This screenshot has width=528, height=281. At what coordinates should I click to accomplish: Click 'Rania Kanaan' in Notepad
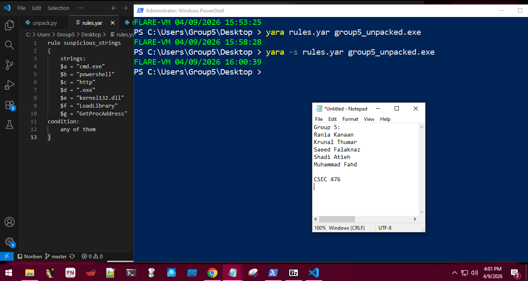point(334,134)
